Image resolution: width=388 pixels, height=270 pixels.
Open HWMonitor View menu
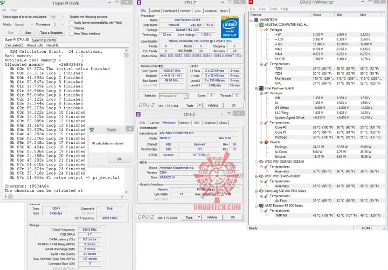[x=262, y=9]
